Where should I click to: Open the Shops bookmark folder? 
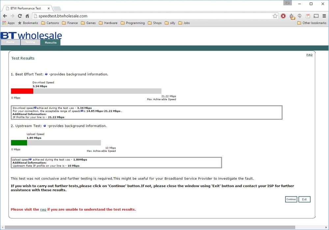pos(155,23)
